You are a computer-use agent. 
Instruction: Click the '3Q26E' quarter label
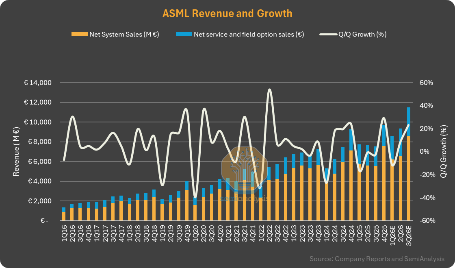(409, 235)
